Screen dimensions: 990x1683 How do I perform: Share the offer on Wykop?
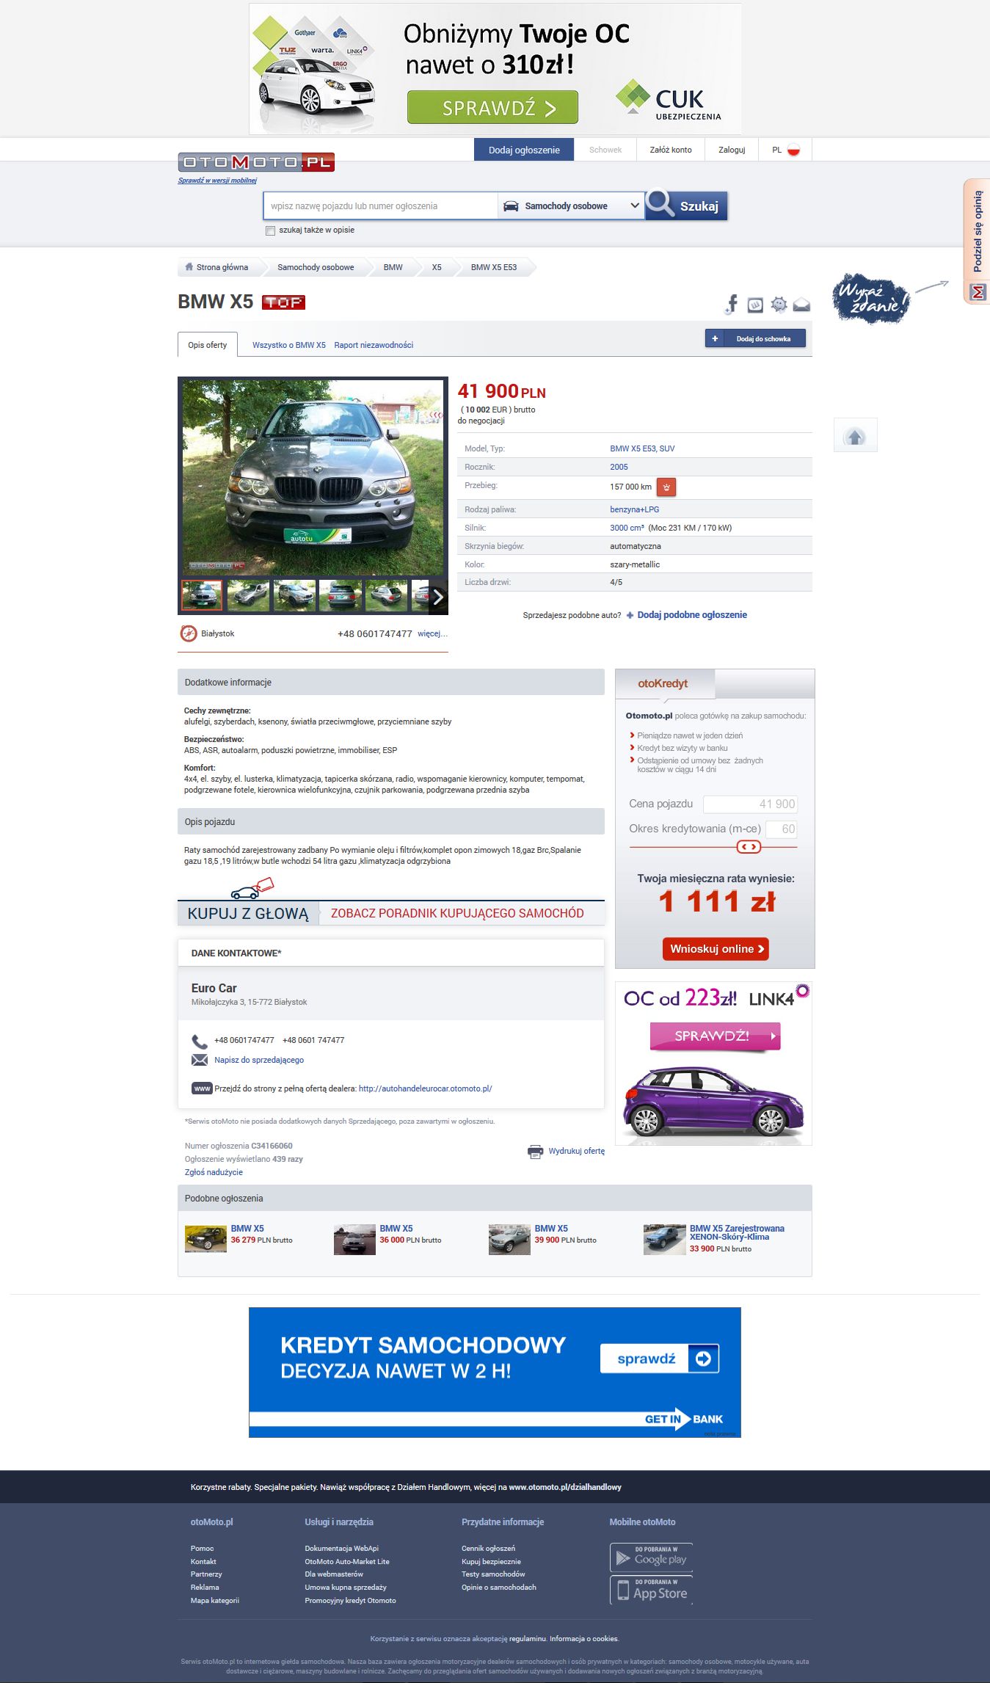(755, 305)
